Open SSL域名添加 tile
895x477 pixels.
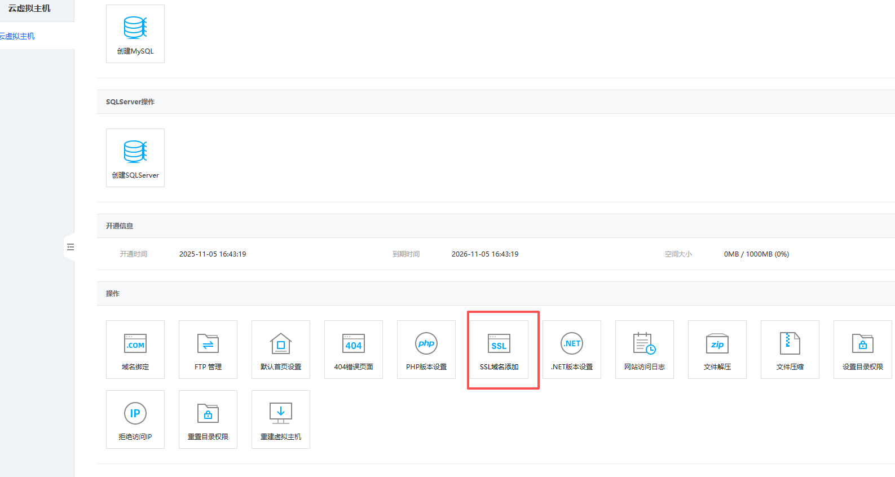click(499, 350)
